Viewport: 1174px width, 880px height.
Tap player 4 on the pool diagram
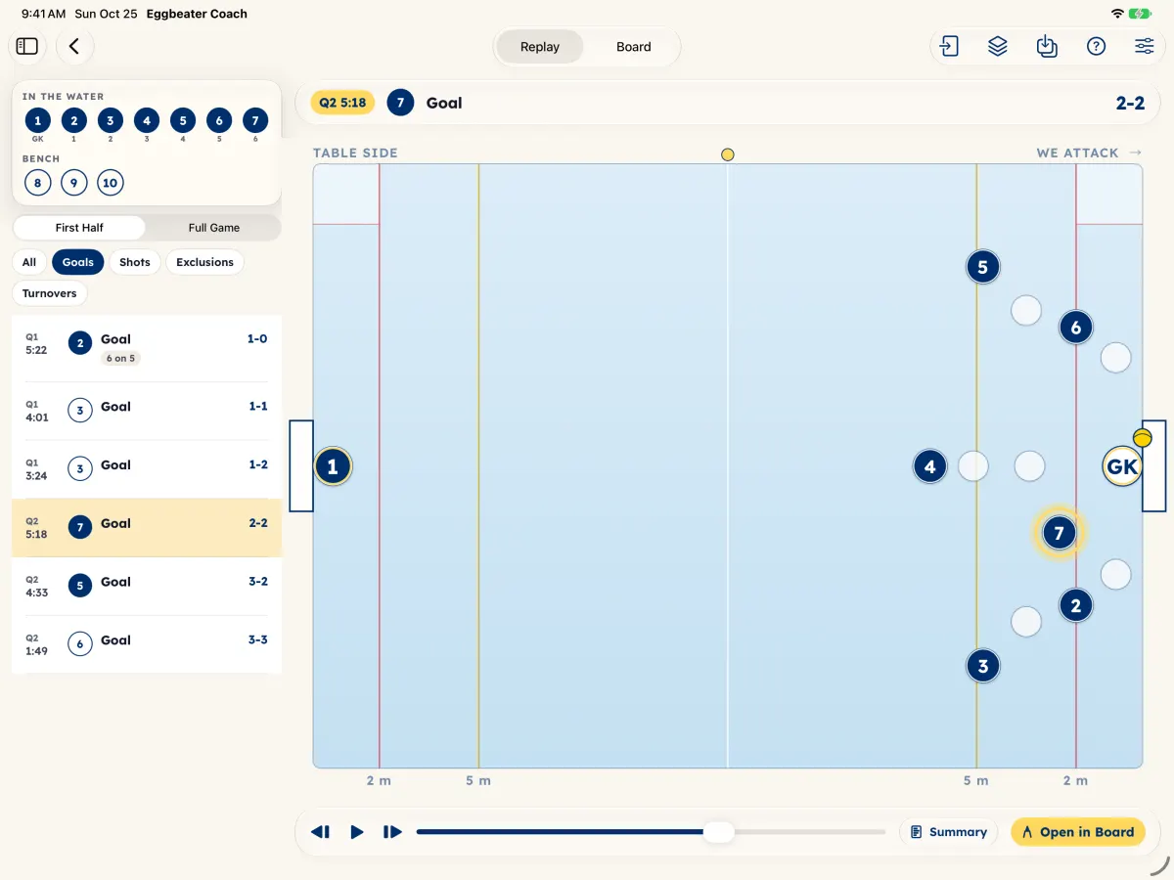[929, 466]
